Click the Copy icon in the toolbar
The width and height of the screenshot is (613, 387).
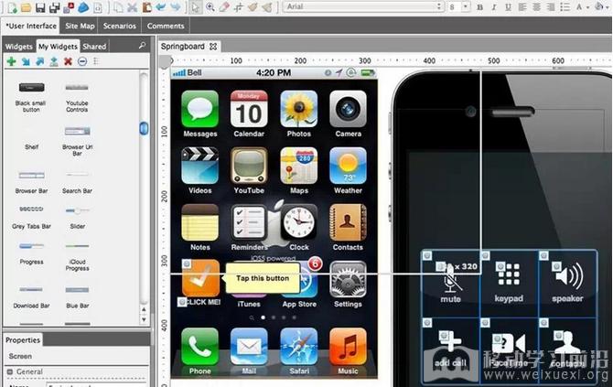pyautogui.click(x=118, y=7)
